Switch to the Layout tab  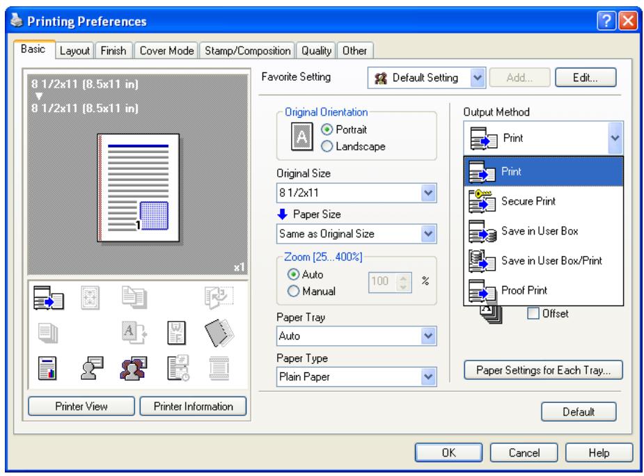74,51
